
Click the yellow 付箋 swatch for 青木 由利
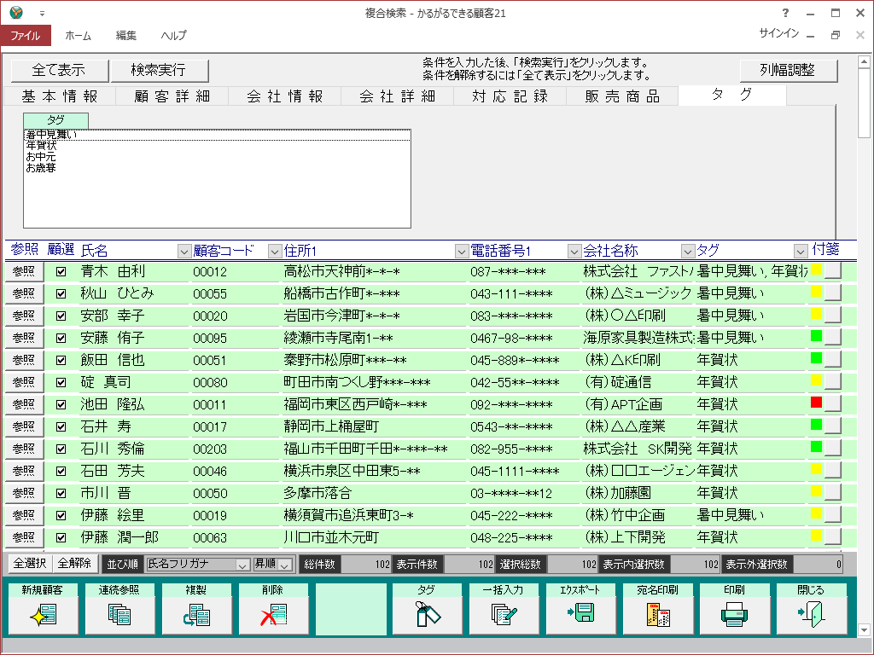pyautogui.click(x=817, y=270)
